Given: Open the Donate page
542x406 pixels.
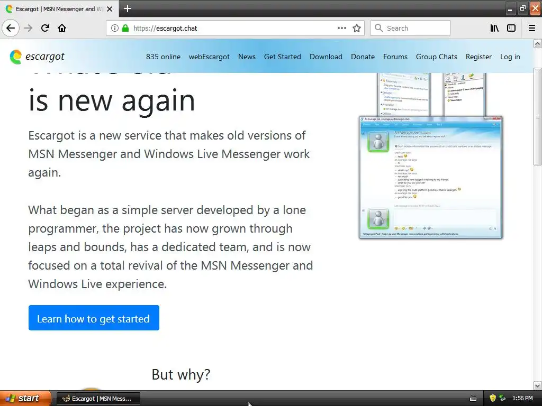Looking at the screenshot, I should [x=363, y=57].
